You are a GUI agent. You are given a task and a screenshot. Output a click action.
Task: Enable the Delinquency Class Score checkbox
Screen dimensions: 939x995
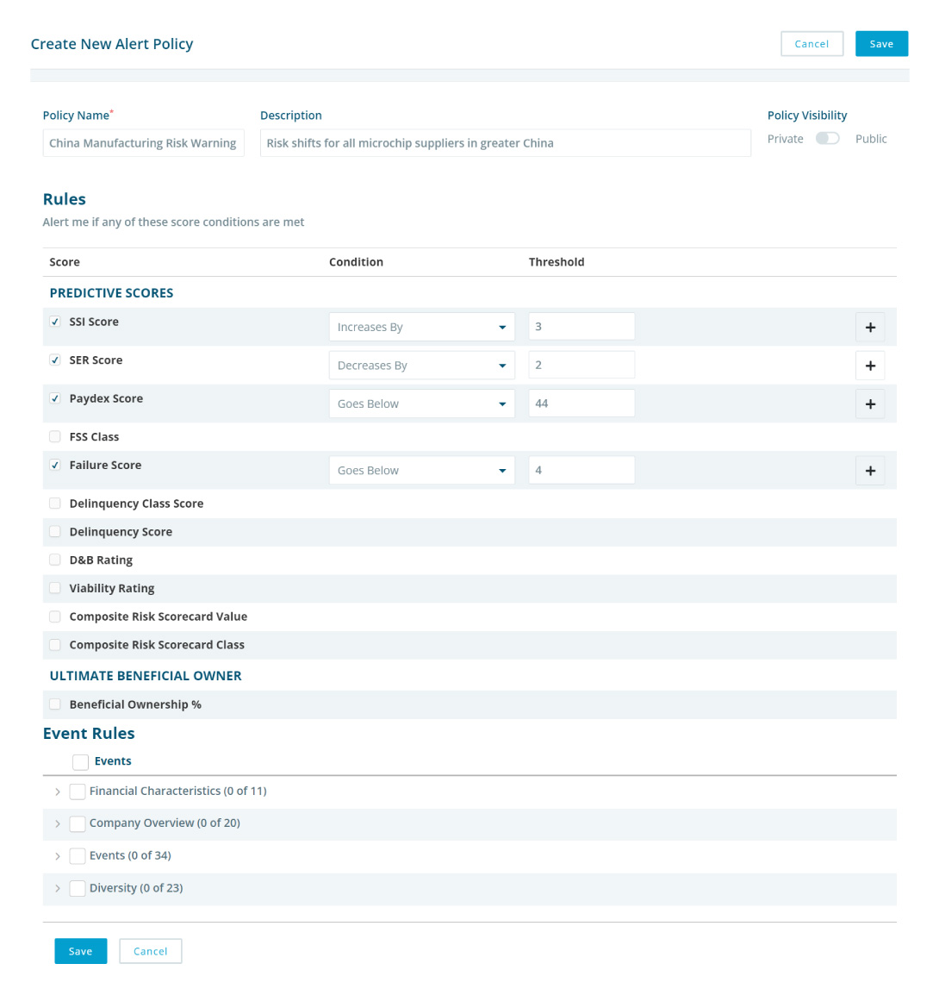coord(55,504)
